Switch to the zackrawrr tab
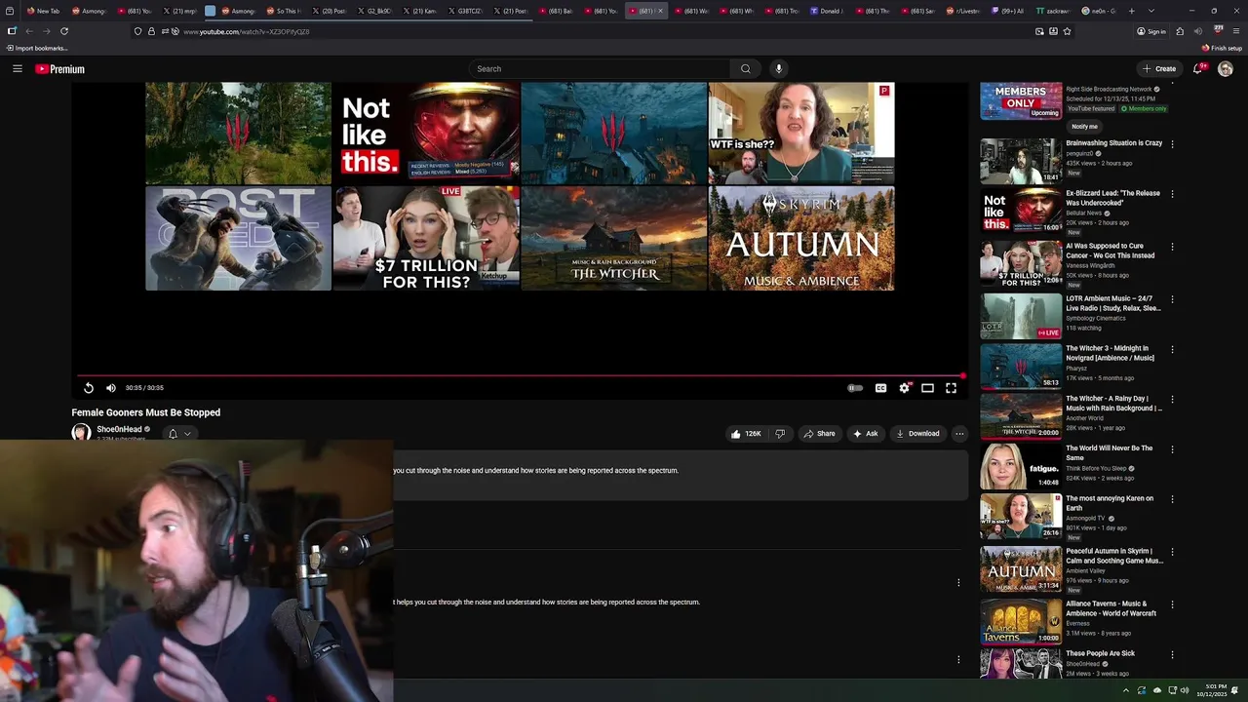The width and height of the screenshot is (1248, 702). 1052,11
